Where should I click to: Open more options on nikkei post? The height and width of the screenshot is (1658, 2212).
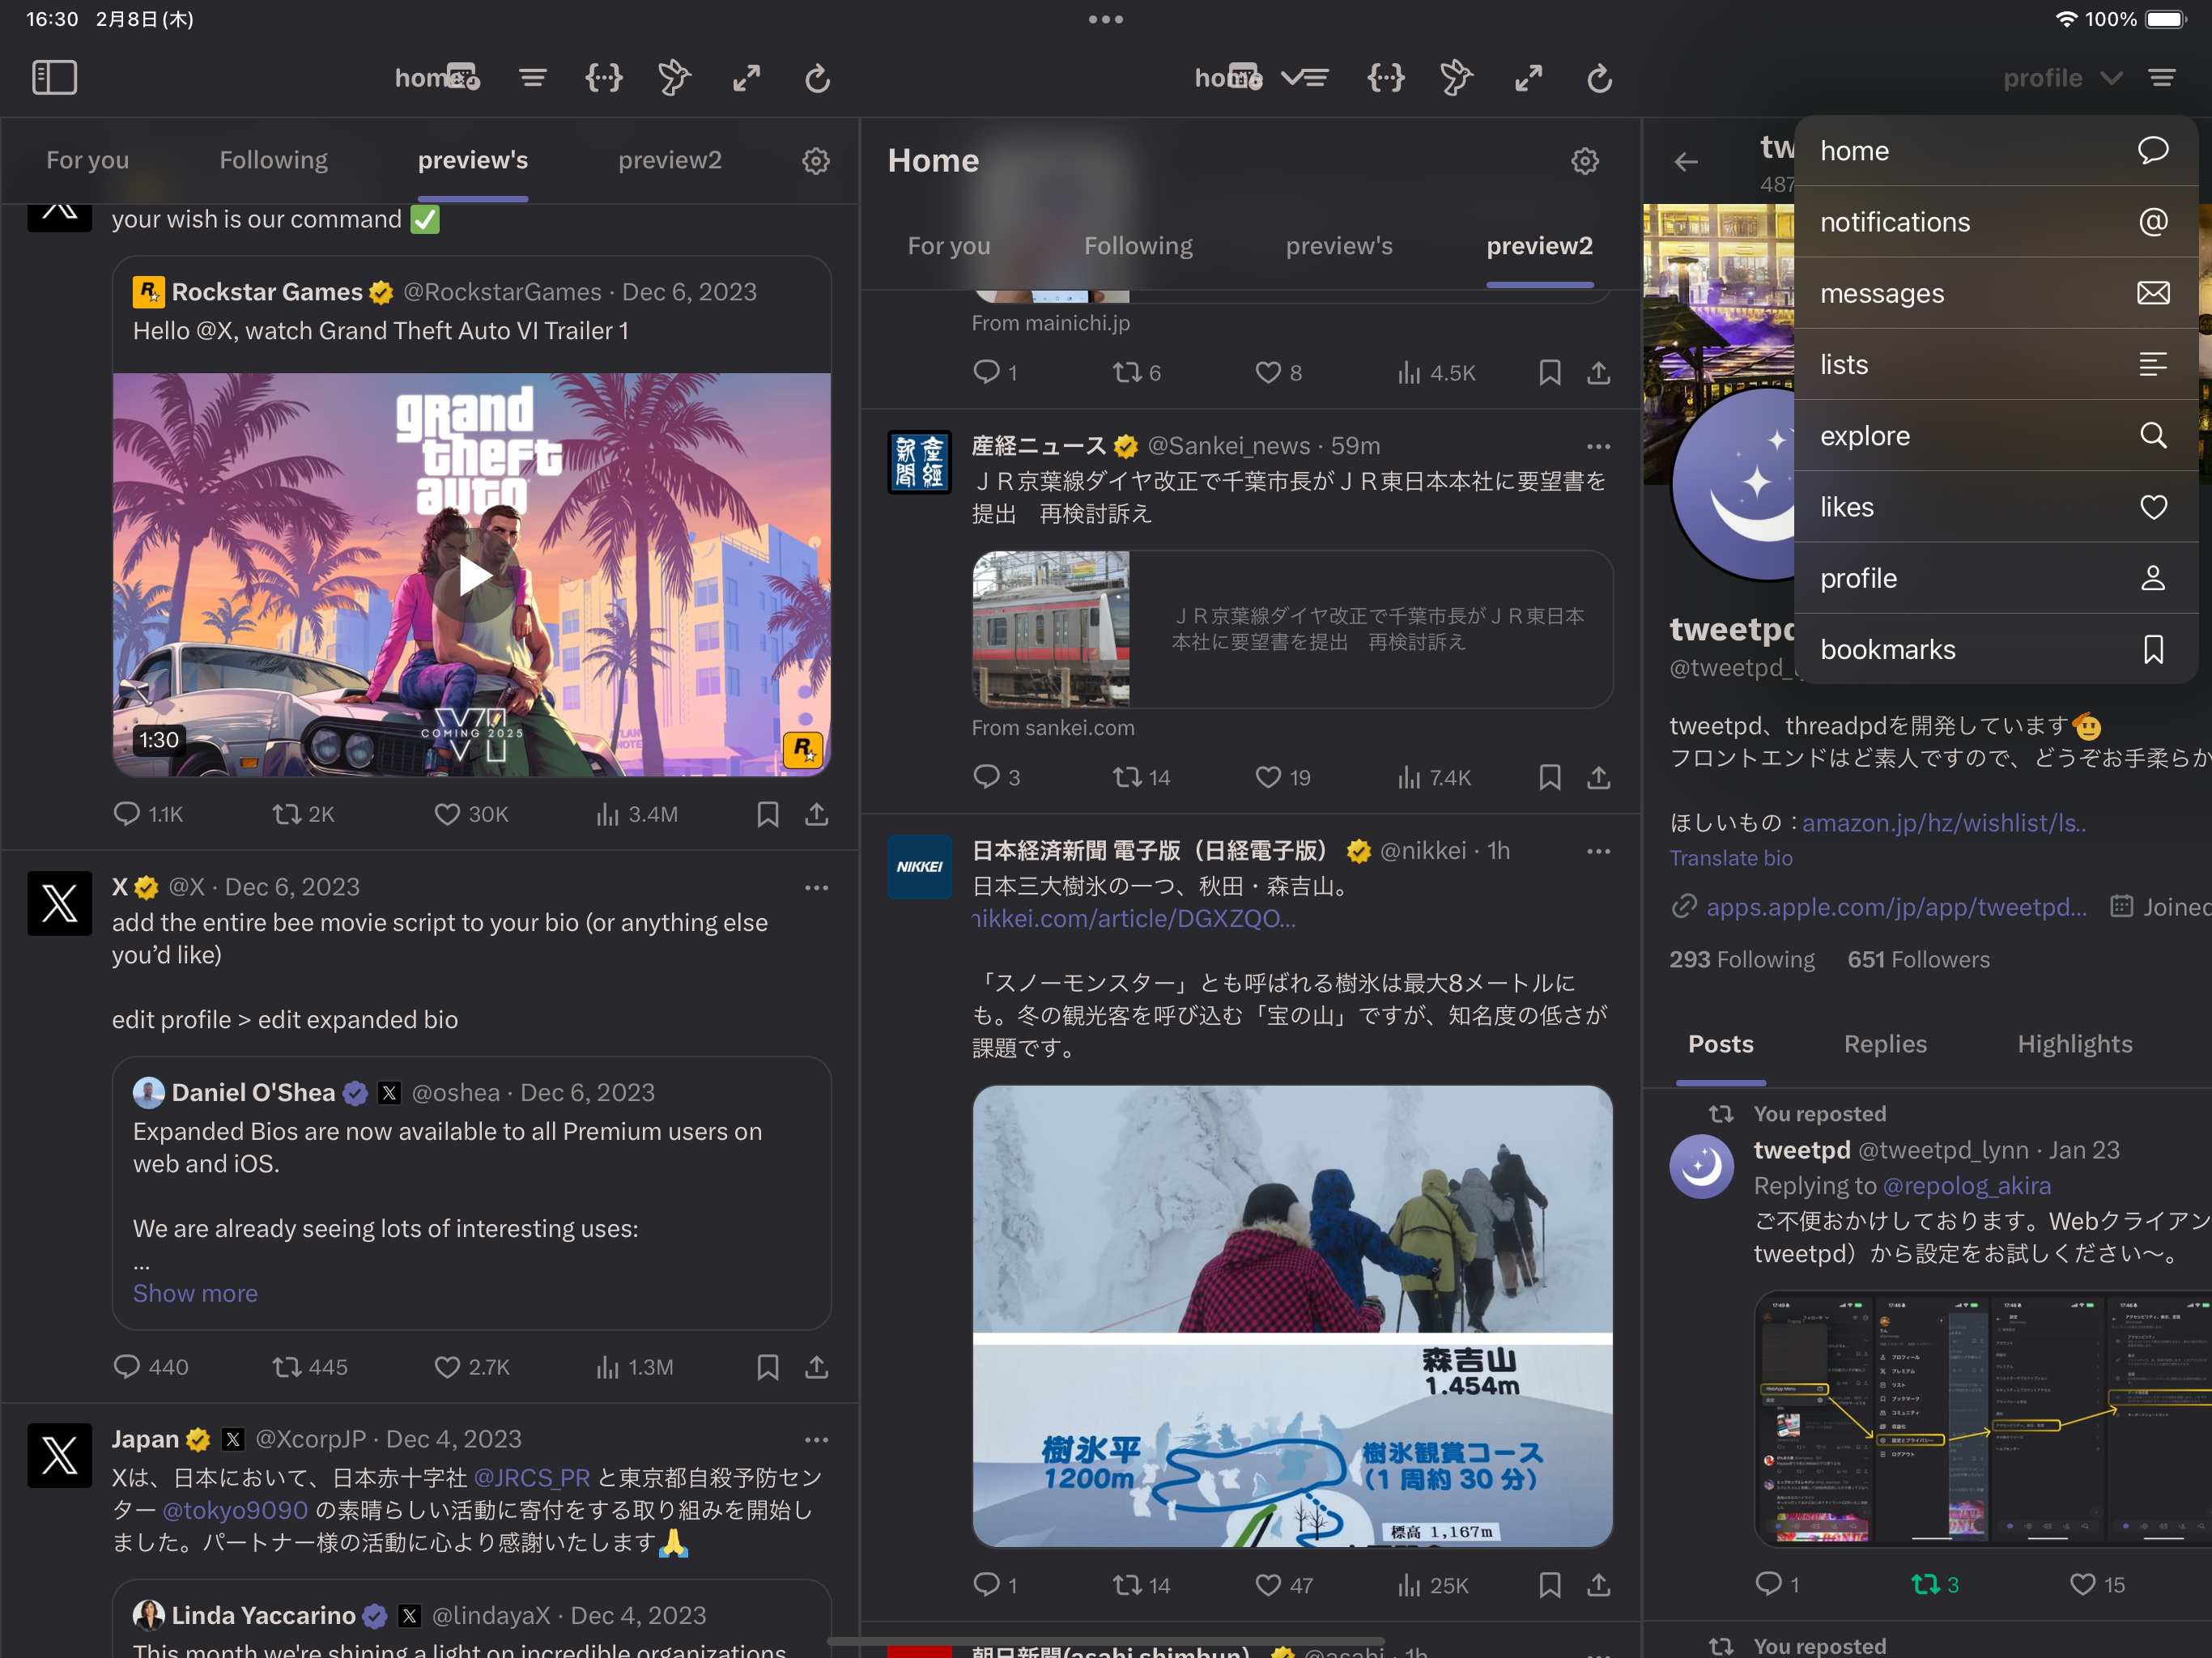(x=1598, y=852)
